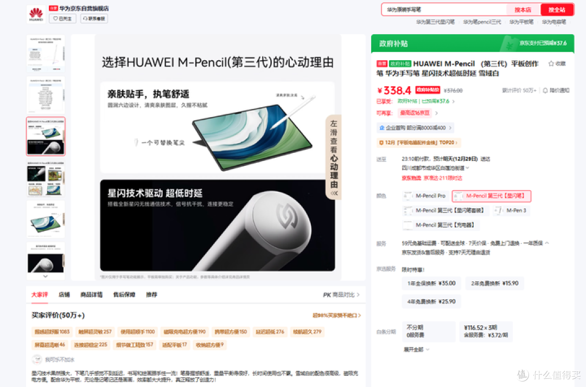Open the 累计评价 50万+ reviews link
586x387 pixels.
(519, 91)
